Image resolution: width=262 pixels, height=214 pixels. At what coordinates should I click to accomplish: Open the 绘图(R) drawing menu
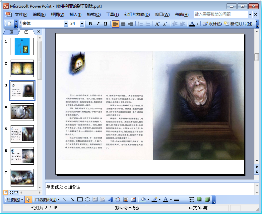pos(15,199)
